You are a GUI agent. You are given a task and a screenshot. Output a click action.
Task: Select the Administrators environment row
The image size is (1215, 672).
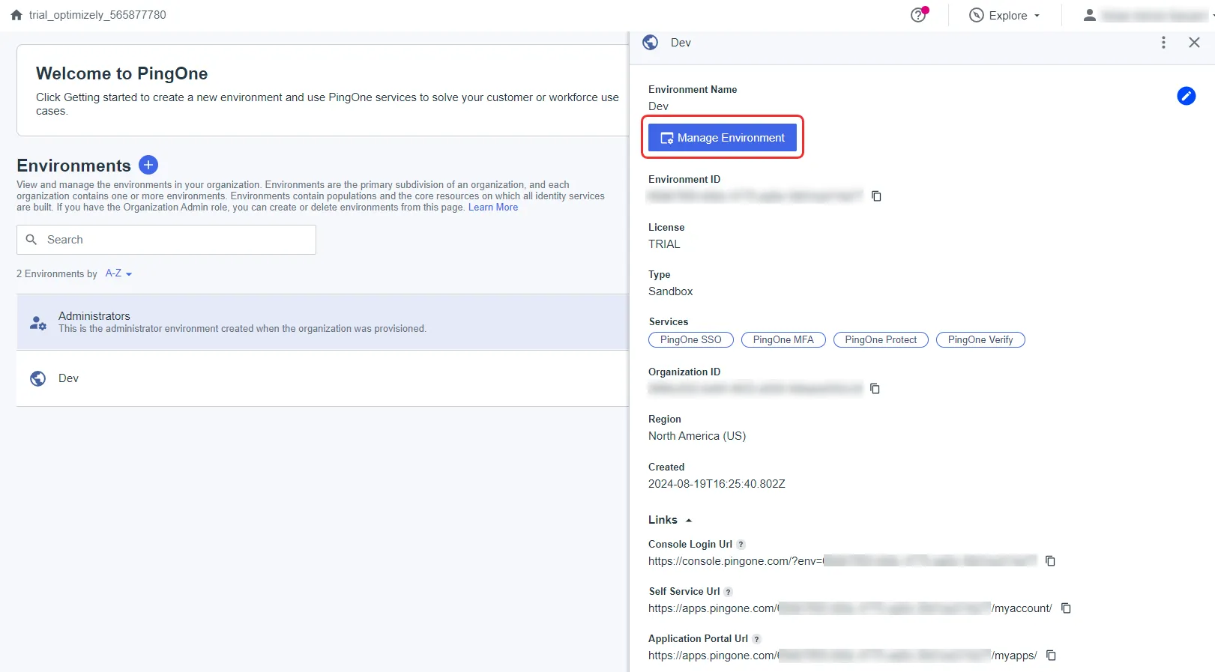tap(322, 322)
